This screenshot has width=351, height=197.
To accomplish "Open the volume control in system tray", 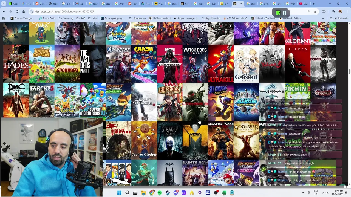I will pos(327,193).
